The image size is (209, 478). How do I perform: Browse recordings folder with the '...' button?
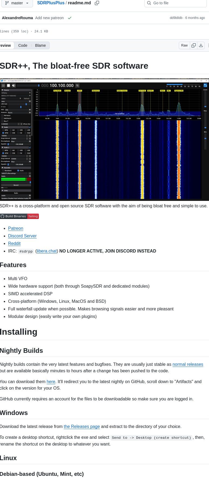(x=30, y=173)
